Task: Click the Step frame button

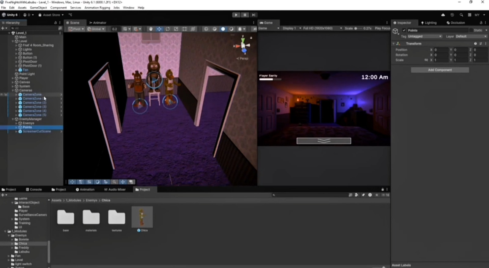Action: coord(253,15)
